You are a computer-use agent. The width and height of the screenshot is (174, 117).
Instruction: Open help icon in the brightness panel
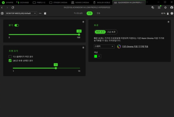click(83, 22)
